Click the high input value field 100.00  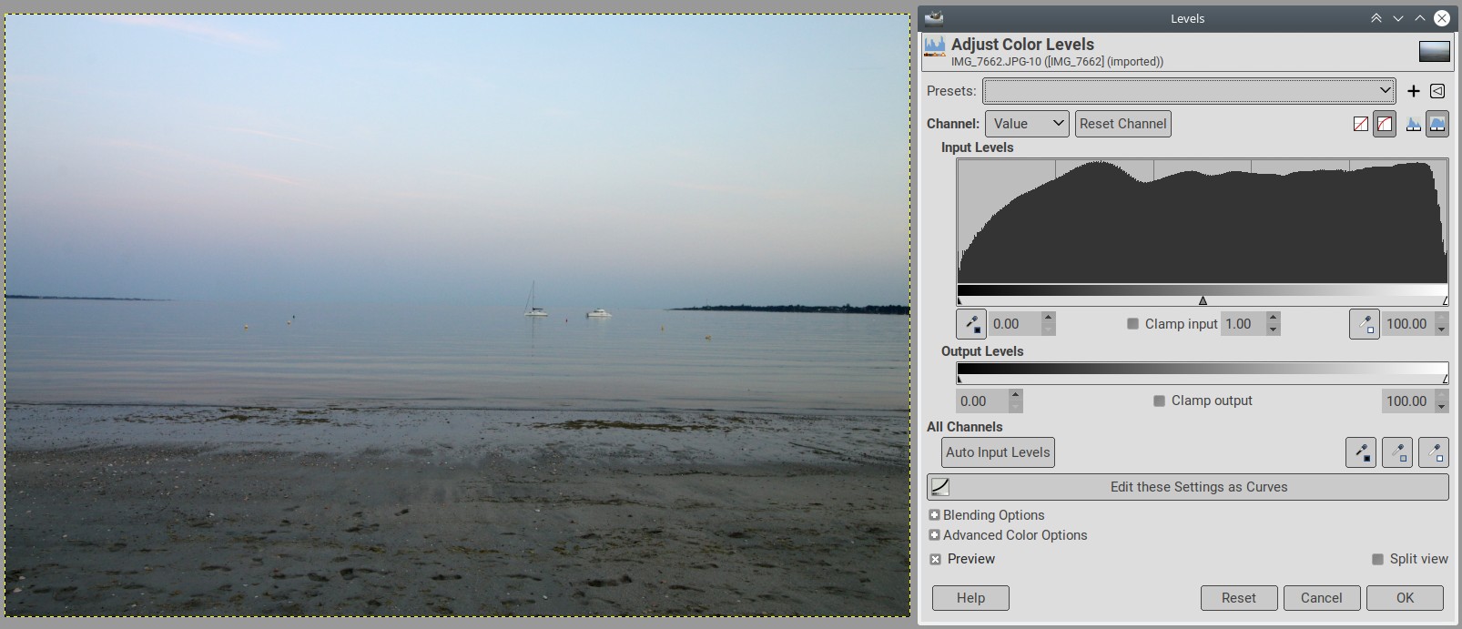[1407, 324]
